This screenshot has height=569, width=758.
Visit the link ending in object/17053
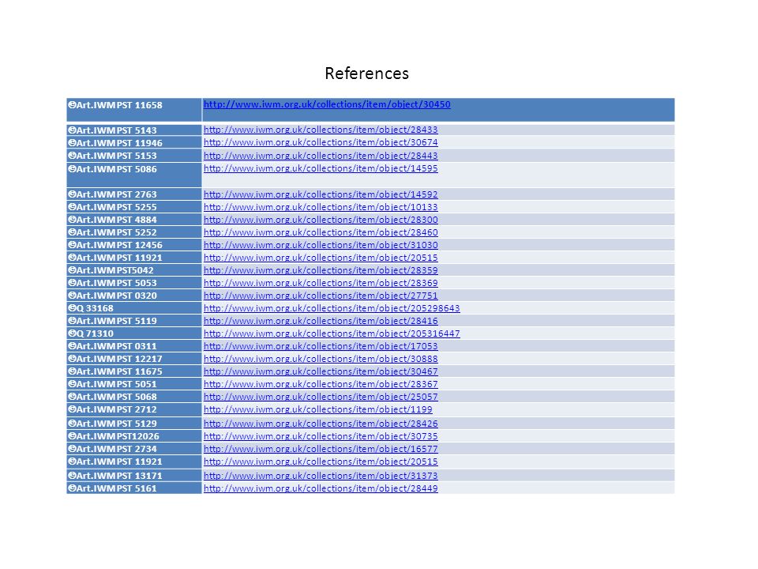(321, 346)
